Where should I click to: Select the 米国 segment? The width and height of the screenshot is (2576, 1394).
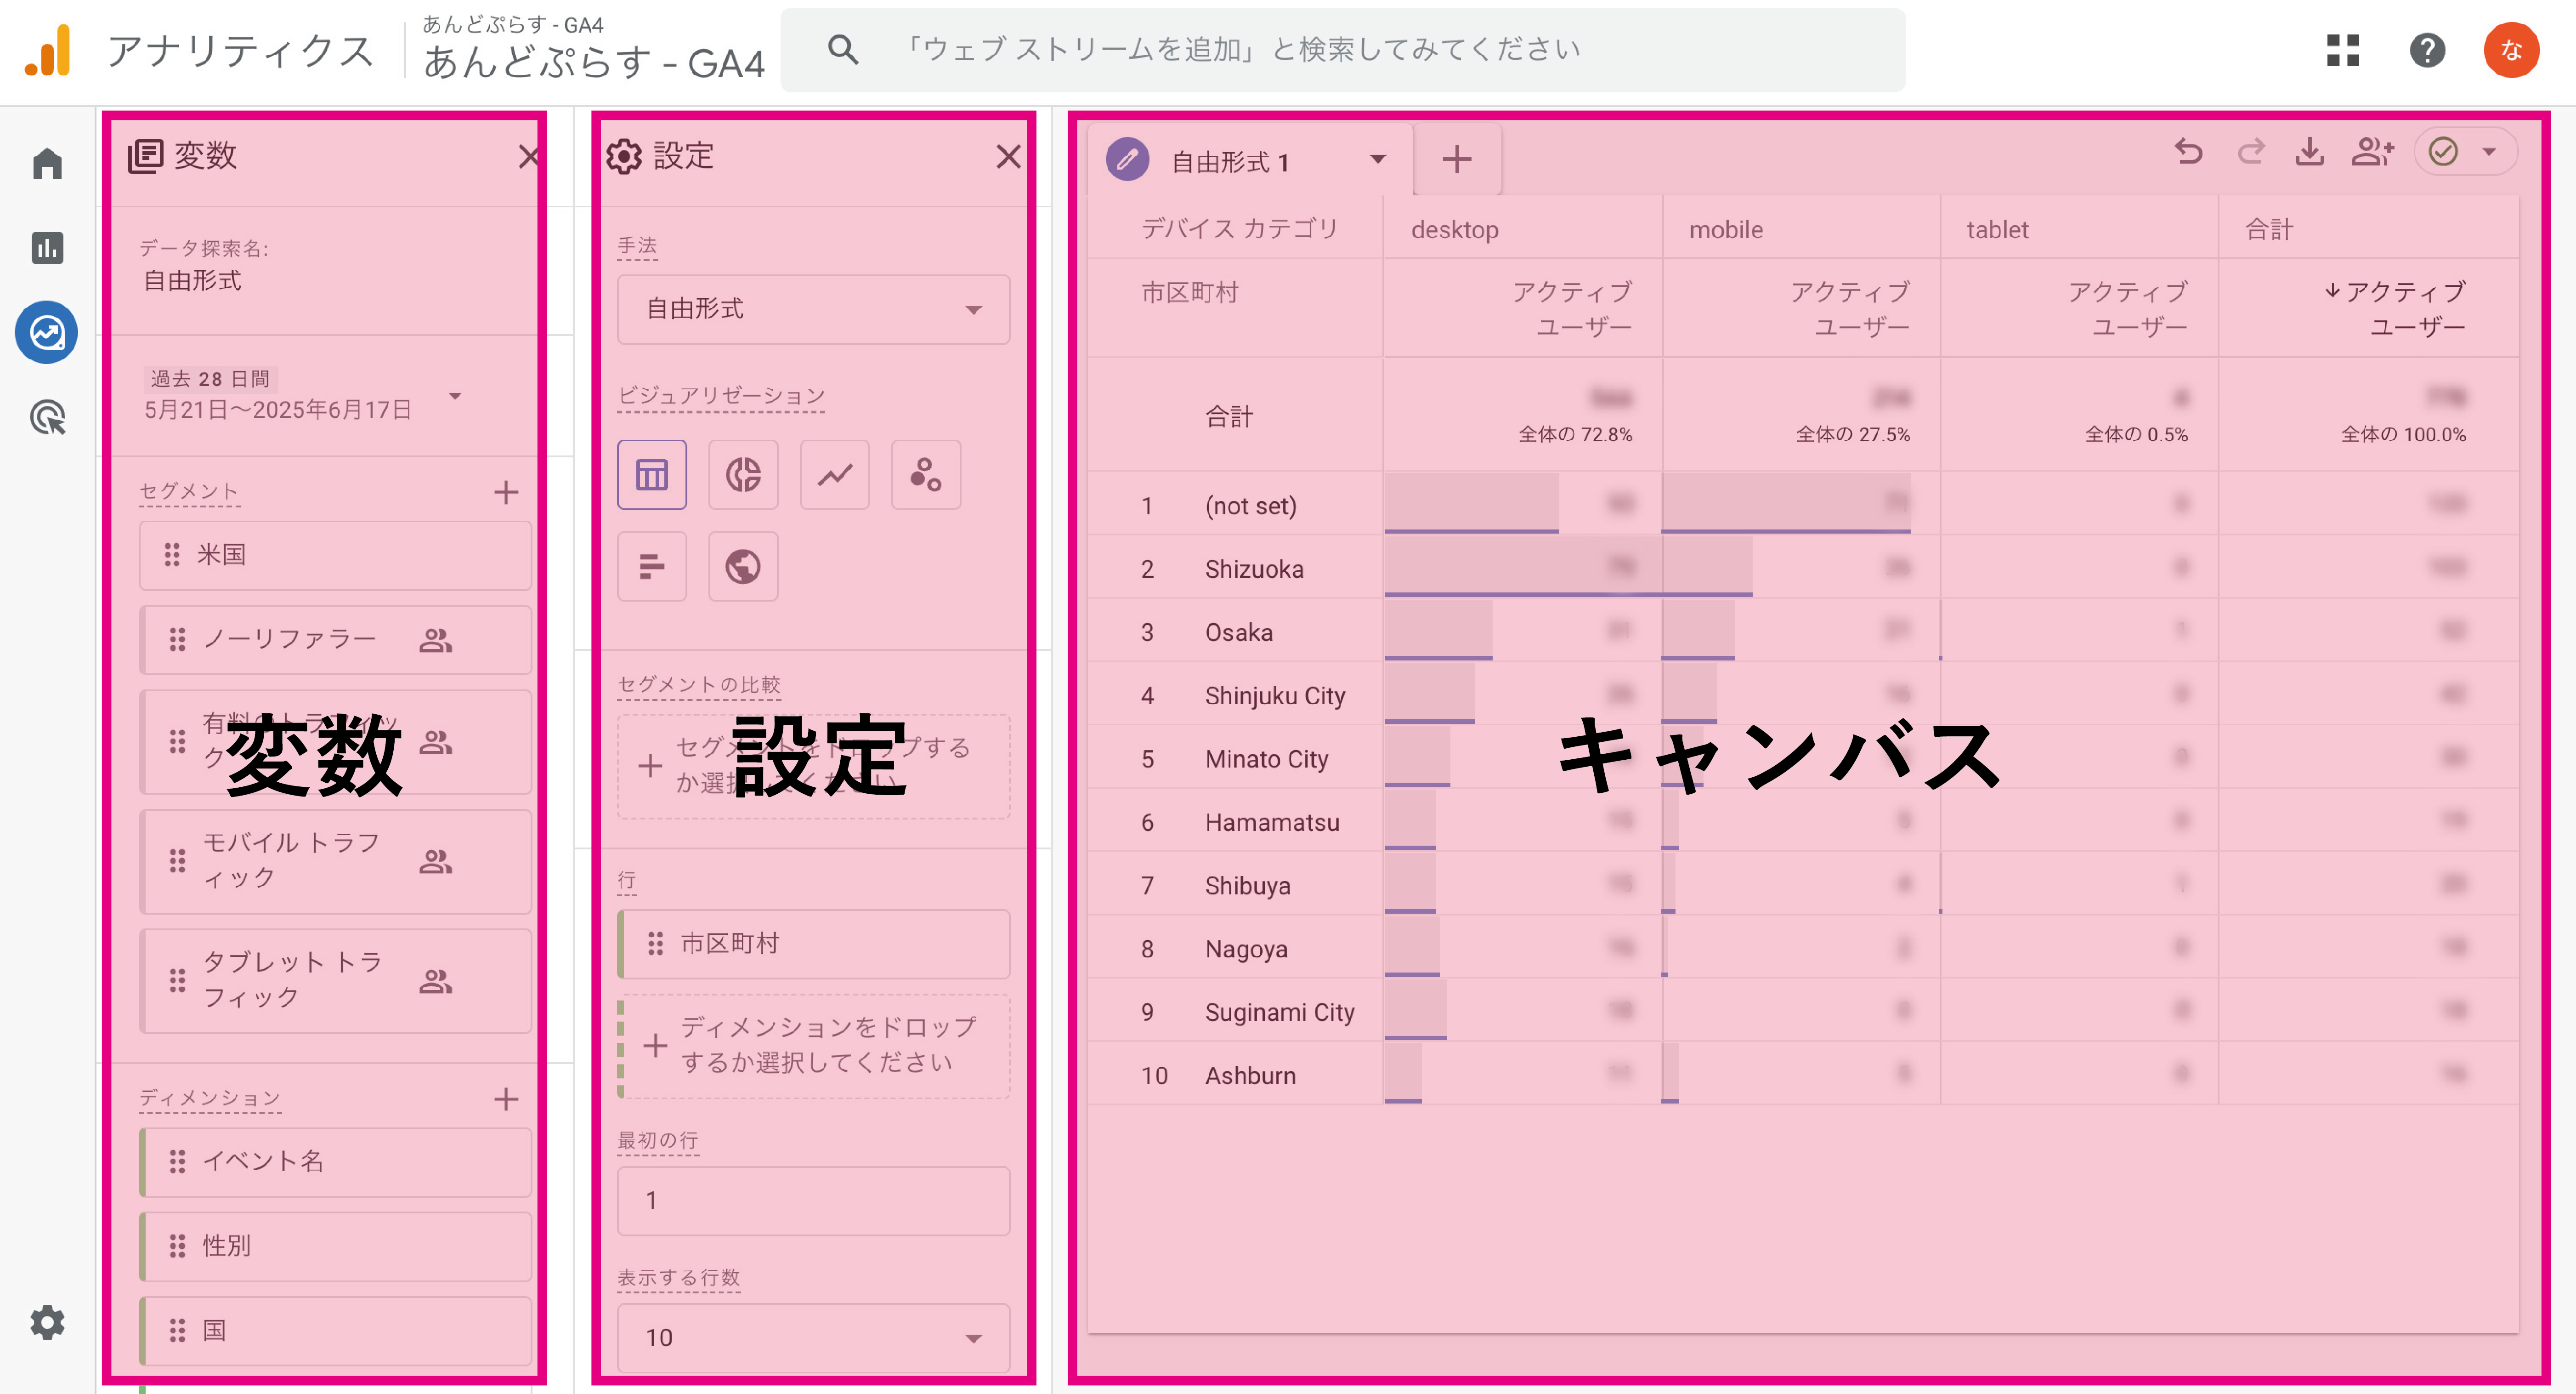[335, 554]
